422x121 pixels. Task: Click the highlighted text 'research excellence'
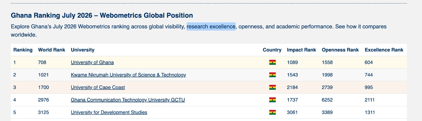pyautogui.click(x=211, y=27)
